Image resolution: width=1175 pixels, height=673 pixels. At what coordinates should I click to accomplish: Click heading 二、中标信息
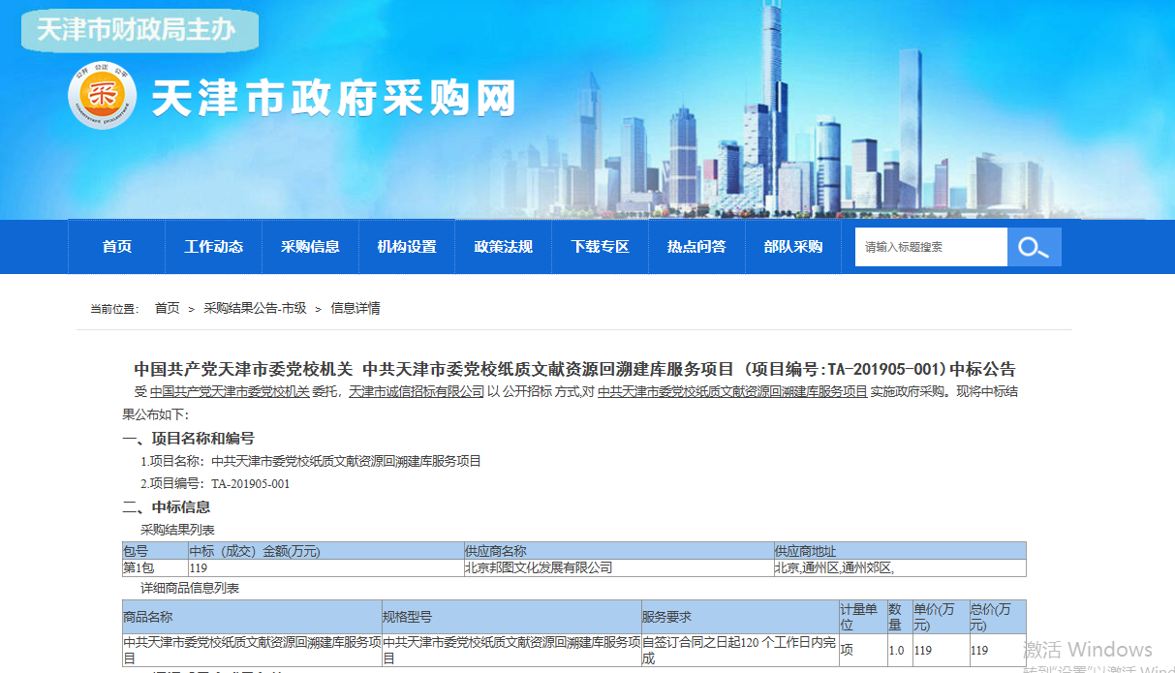click(166, 506)
